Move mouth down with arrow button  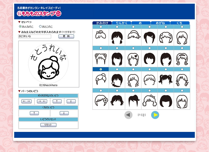64,113
